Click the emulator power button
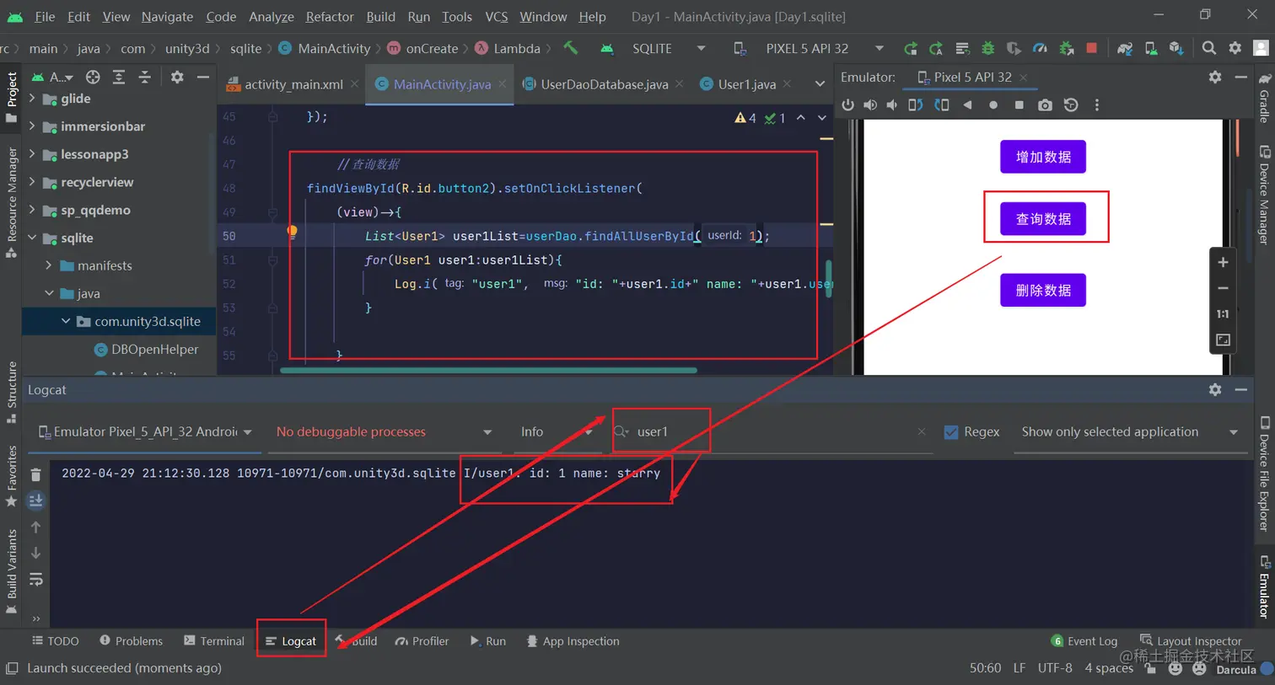The height and width of the screenshot is (685, 1275). [x=847, y=104]
